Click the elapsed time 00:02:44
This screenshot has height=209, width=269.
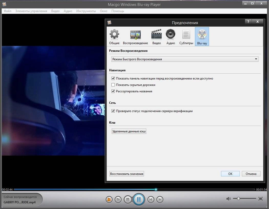point(7,190)
